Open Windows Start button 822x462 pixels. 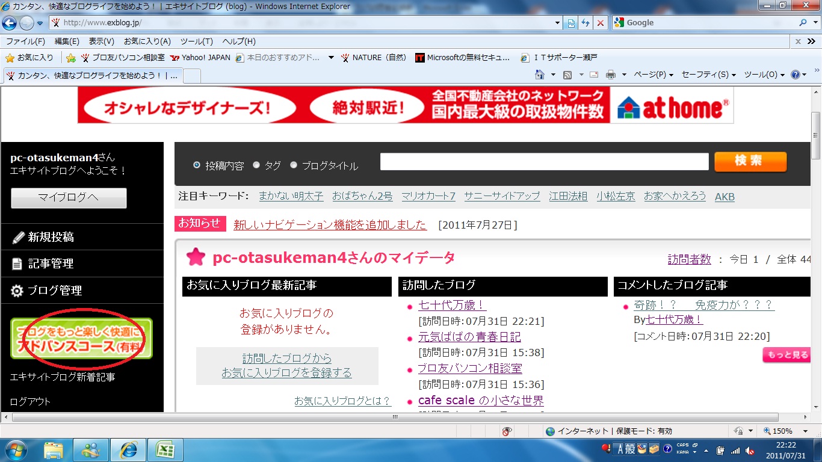tap(17, 449)
